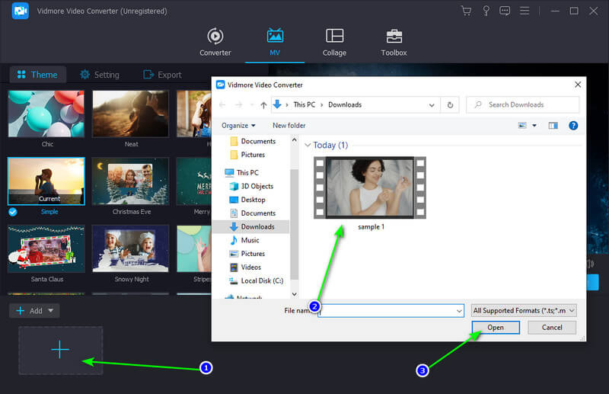
Task: Click the File name input field
Action: coord(390,310)
